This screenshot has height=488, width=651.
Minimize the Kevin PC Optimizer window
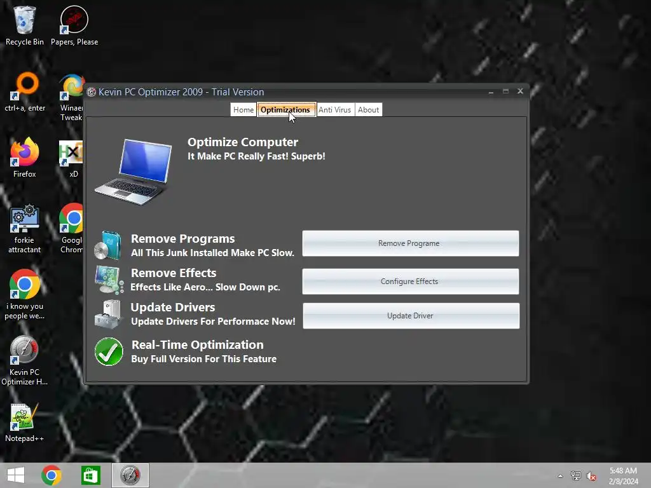(491, 91)
